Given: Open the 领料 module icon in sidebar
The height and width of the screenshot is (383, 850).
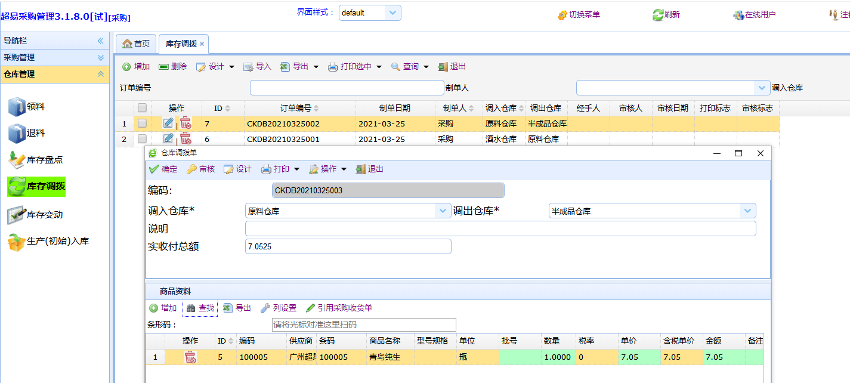Looking at the screenshot, I should click(x=17, y=107).
